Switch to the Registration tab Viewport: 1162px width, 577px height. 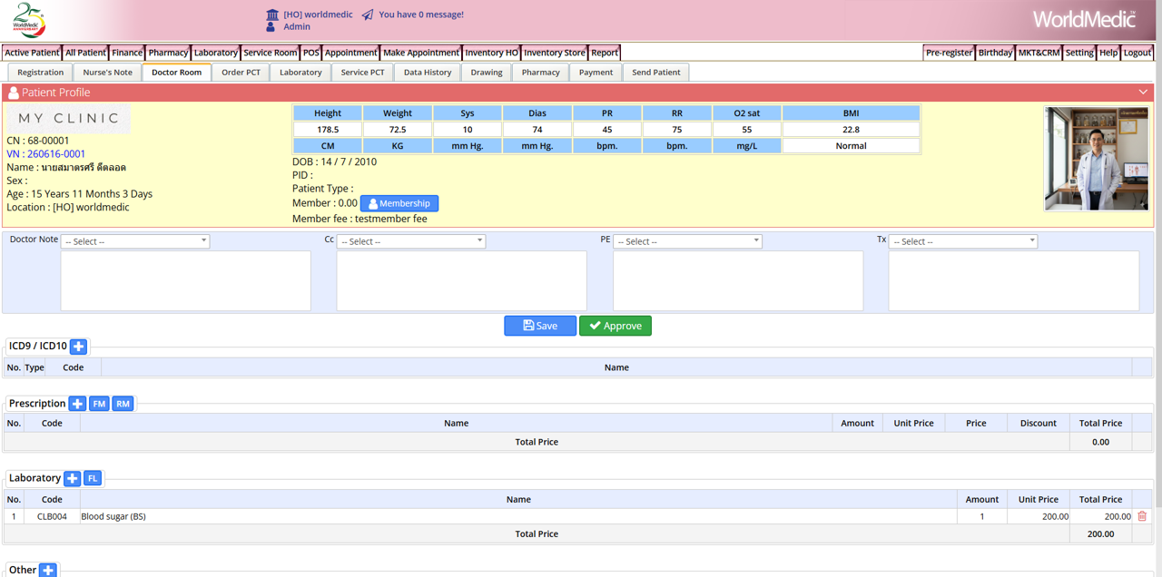[x=41, y=73]
